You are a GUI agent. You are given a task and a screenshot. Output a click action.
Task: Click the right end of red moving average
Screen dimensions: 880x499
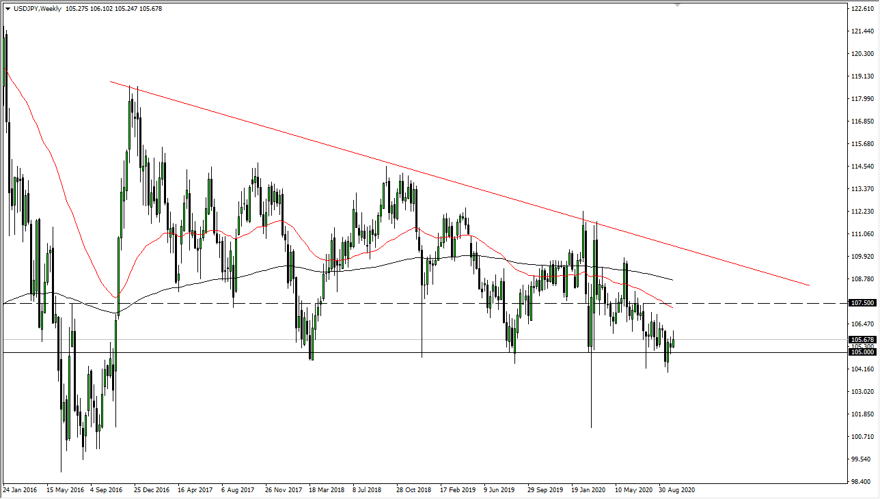[x=673, y=308]
